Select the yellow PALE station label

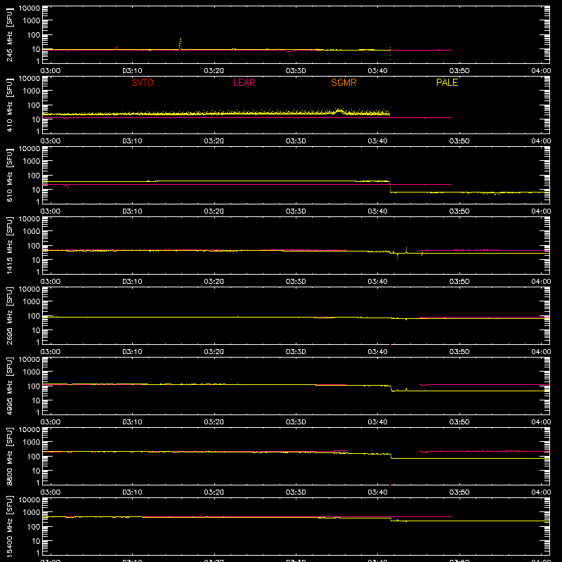click(x=447, y=82)
